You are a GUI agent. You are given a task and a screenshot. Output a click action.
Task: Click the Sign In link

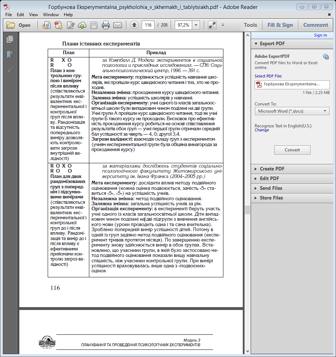click(320, 35)
